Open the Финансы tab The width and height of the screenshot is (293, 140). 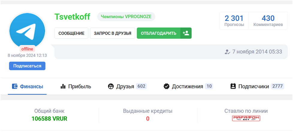tap(27, 86)
